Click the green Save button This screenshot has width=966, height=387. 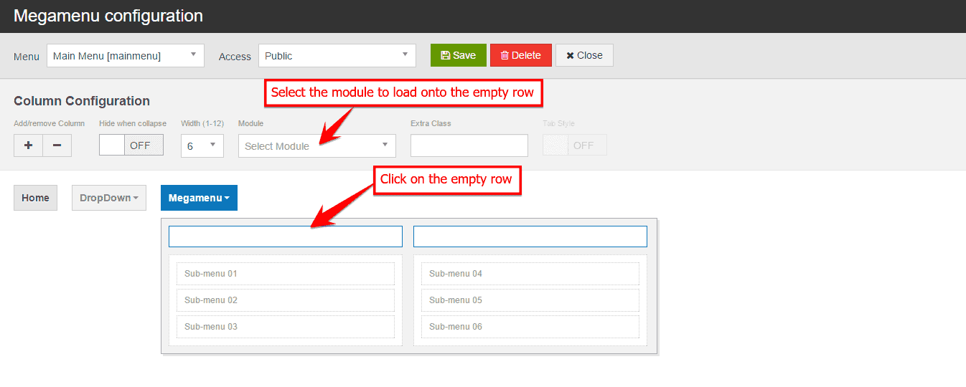pos(458,55)
